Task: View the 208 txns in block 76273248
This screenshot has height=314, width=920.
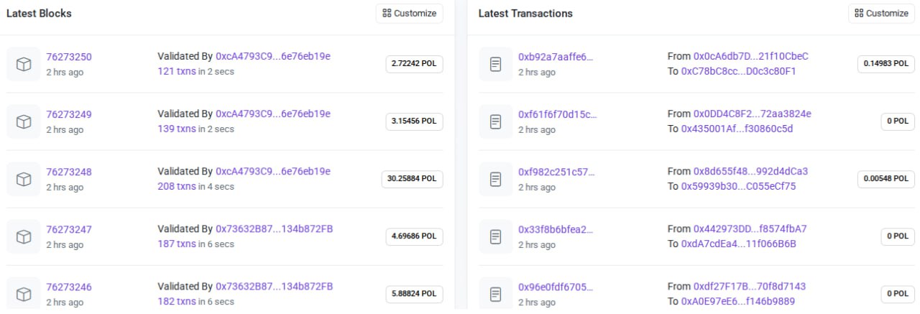Action: pyautogui.click(x=177, y=186)
